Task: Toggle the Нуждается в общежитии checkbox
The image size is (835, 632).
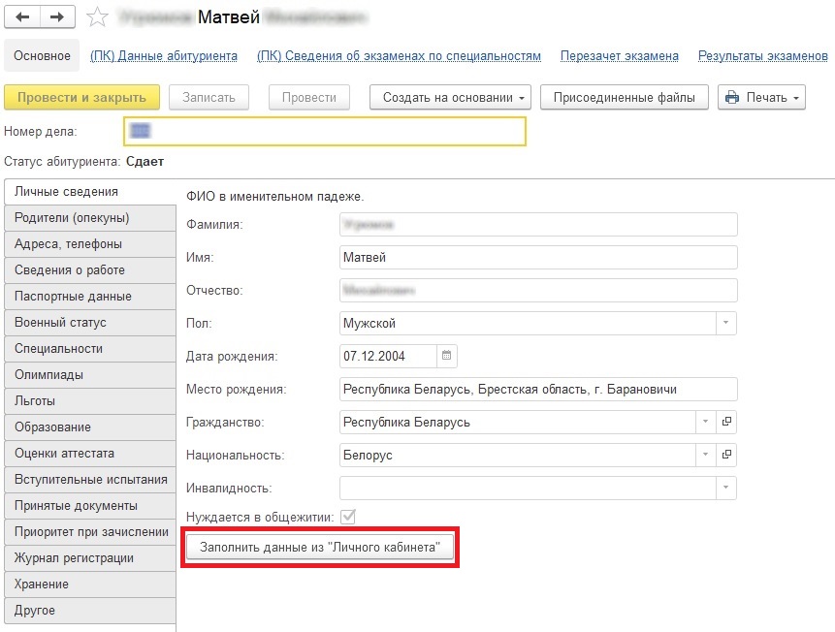Action: (x=349, y=517)
